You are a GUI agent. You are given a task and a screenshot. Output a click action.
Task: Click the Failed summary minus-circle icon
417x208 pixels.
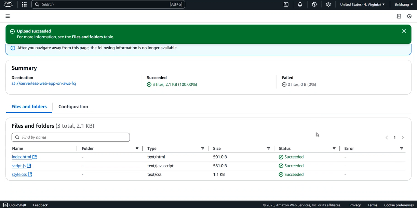[x=284, y=84]
